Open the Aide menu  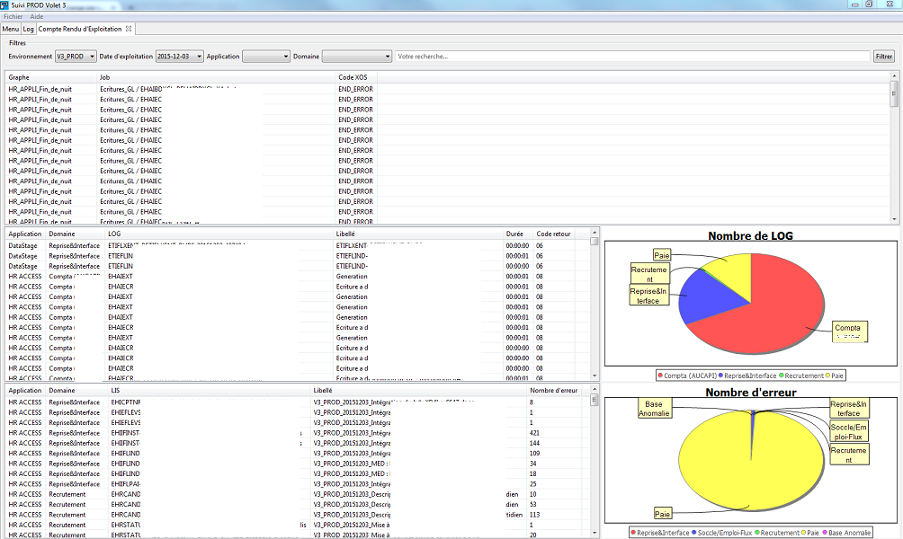(36, 16)
